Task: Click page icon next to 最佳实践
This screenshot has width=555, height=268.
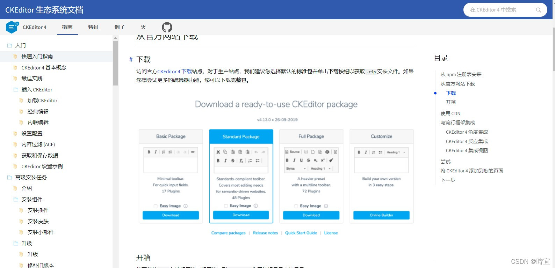Action: point(15,79)
